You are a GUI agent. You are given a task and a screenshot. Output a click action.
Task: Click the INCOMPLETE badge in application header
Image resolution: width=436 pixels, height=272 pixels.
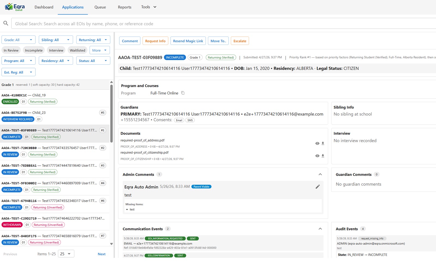pos(175,57)
